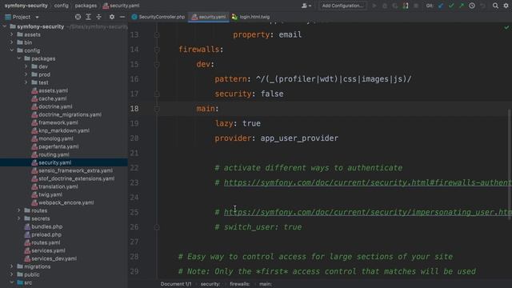Select the security.yaml editor tab
Image resolution: width=512 pixels, height=288 pixels.
click(209, 17)
